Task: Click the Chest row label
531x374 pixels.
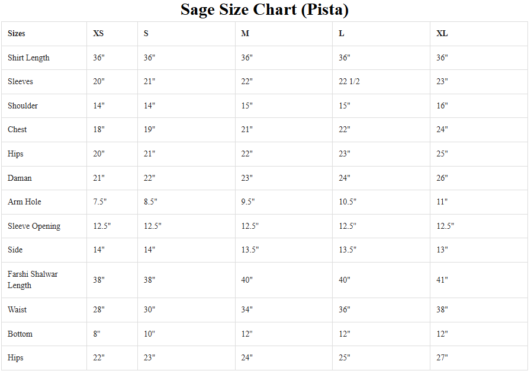Action: [x=17, y=130]
